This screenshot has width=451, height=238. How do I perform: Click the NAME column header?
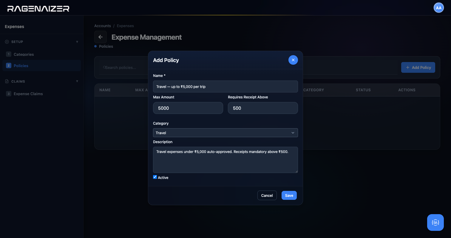coord(105,90)
